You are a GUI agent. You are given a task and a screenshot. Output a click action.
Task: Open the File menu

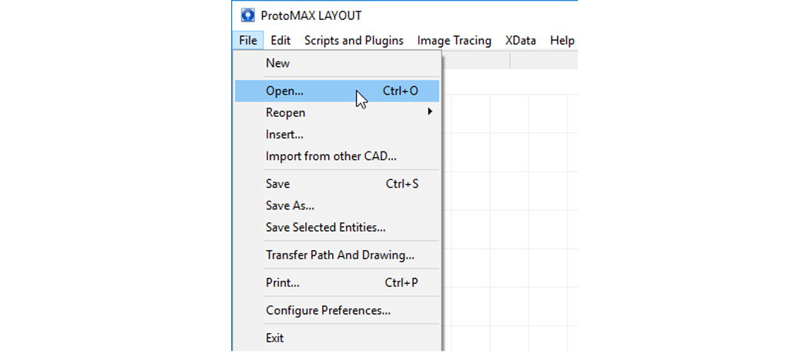click(x=247, y=41)
